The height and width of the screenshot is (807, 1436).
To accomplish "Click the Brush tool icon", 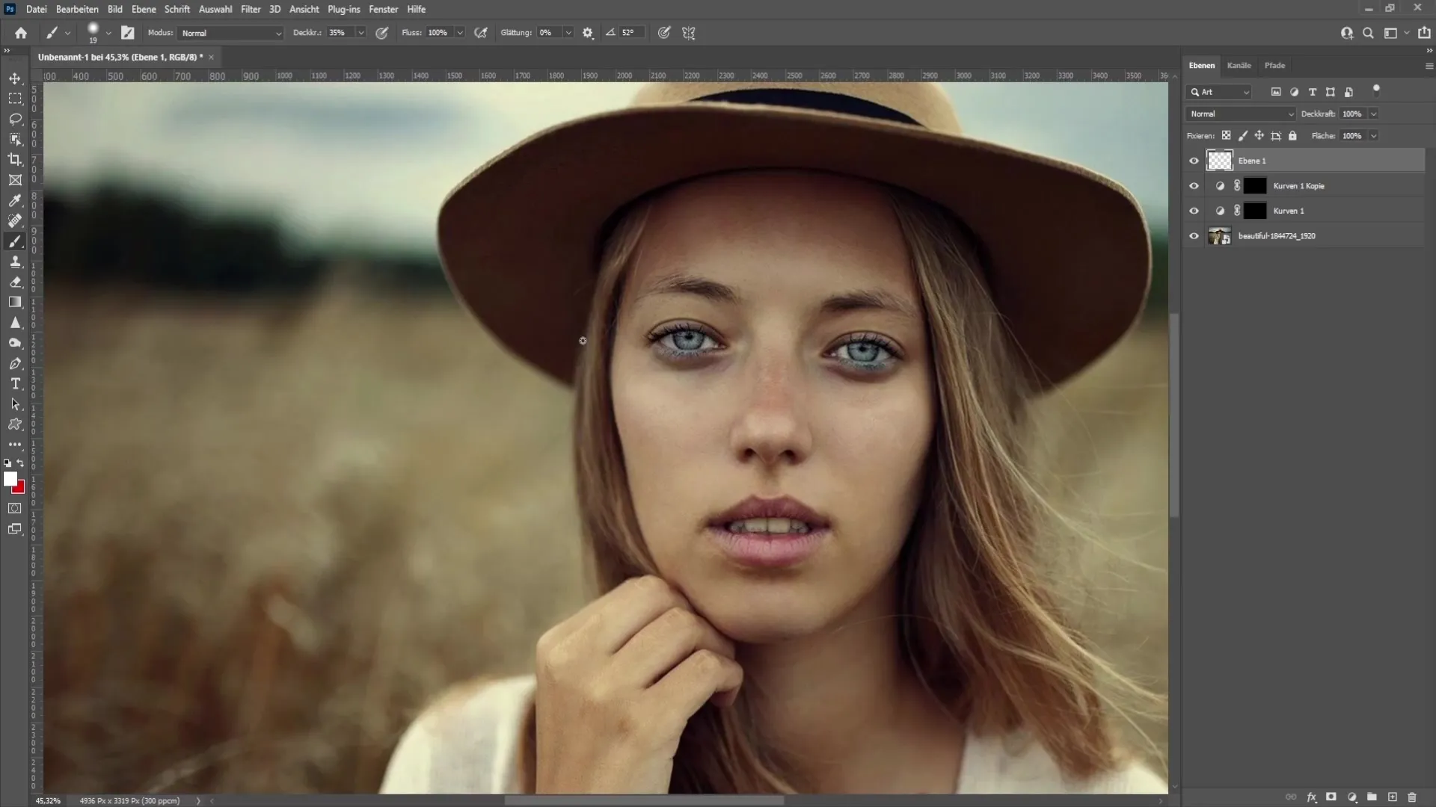I will pos(15,241).
